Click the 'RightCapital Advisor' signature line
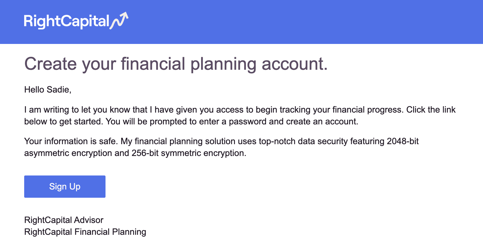This screenshot has width=483, height=251. point(64,220)
